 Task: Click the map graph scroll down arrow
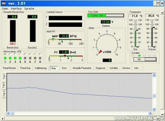[x=154, y=109]
